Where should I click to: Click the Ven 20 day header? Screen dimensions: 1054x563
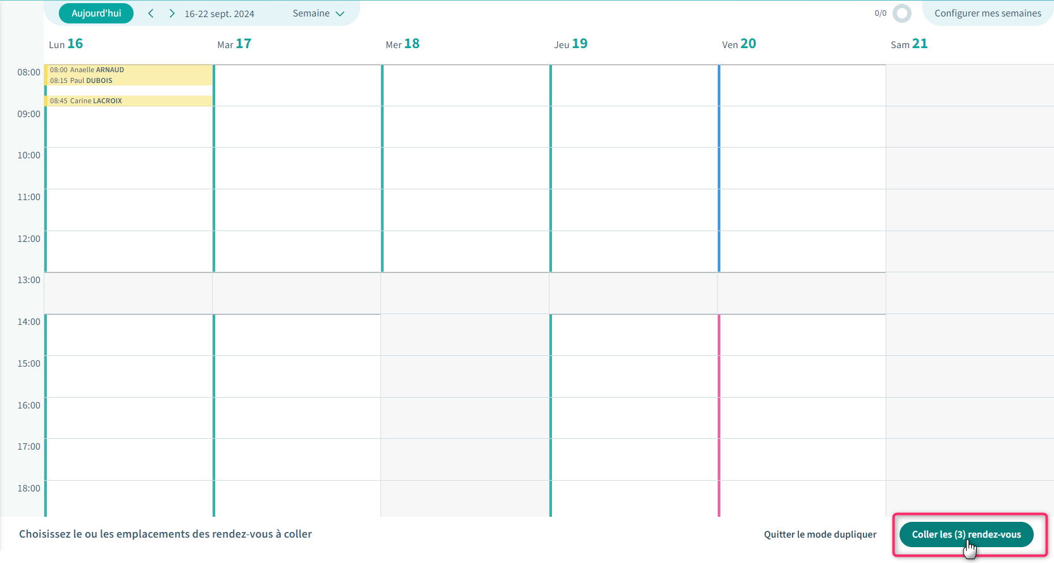pos(739,44)
